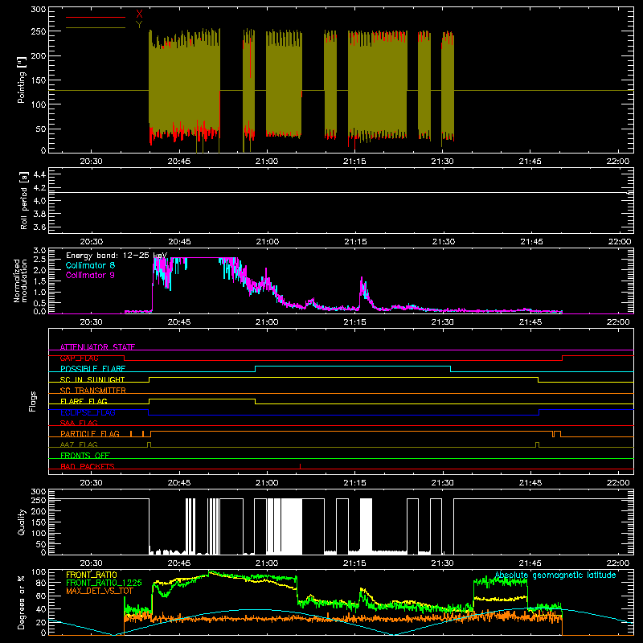Click the olive Y legend label
The width and height of the screenshot is (643, 643).
tap(139, 25)
